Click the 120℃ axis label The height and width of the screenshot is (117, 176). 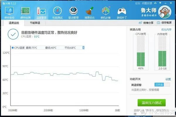point(6,53)
